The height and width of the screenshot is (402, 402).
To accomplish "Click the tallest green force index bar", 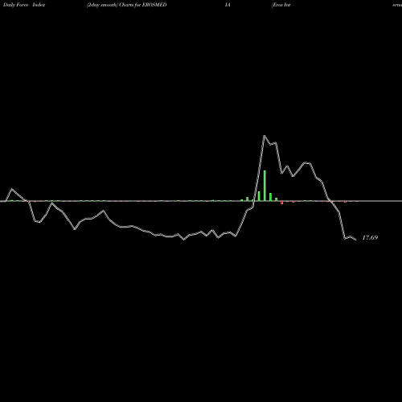I will (x=265, y=186).
